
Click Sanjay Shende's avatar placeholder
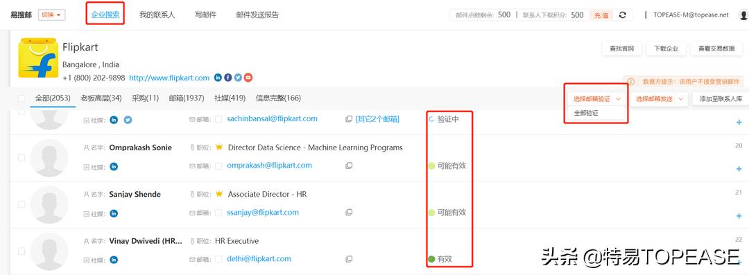tap(49, 205)
